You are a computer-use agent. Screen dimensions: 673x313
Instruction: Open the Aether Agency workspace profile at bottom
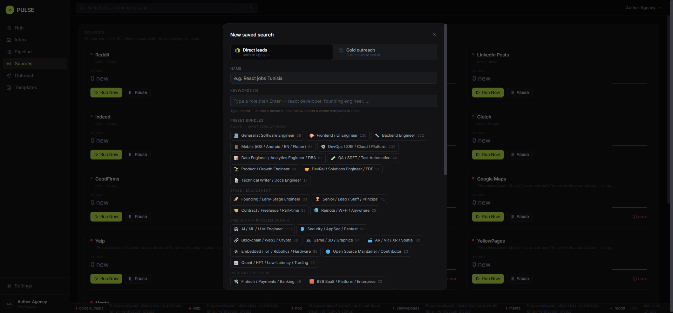point(35,304)
